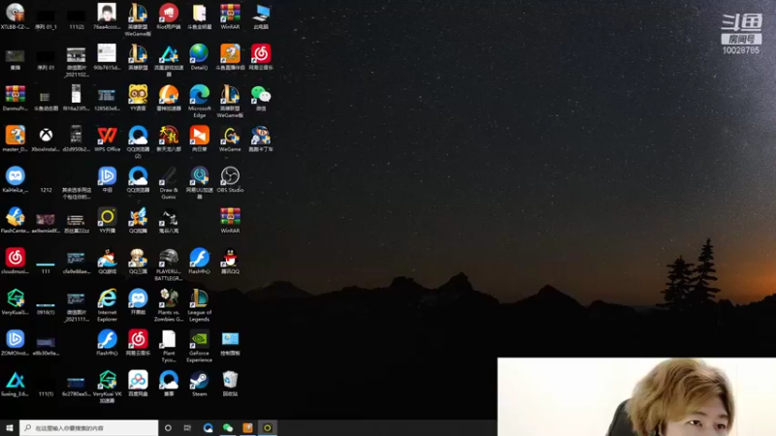Open the Windows Start menu

[x=10, y=428]
